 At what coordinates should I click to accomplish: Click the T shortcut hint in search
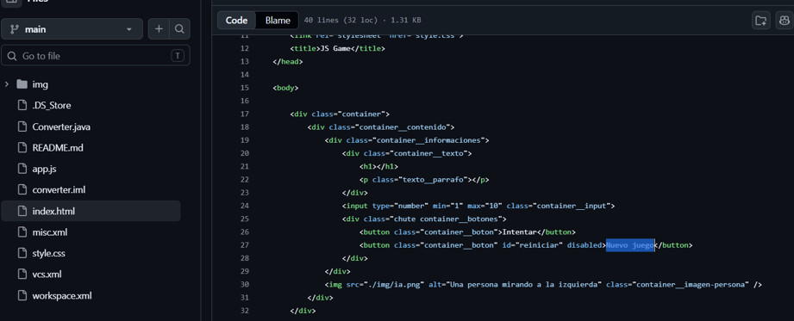click(x=178, y=56)
